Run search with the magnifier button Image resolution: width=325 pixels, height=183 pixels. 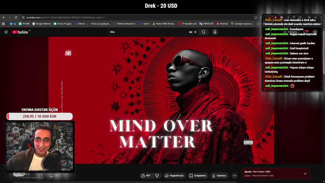[203, 32]
